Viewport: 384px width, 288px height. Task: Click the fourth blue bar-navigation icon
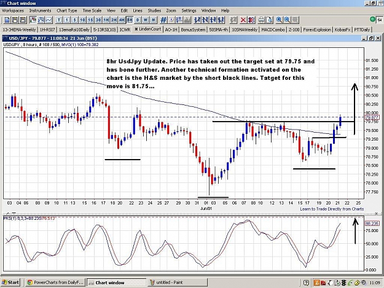click(221, 20)
